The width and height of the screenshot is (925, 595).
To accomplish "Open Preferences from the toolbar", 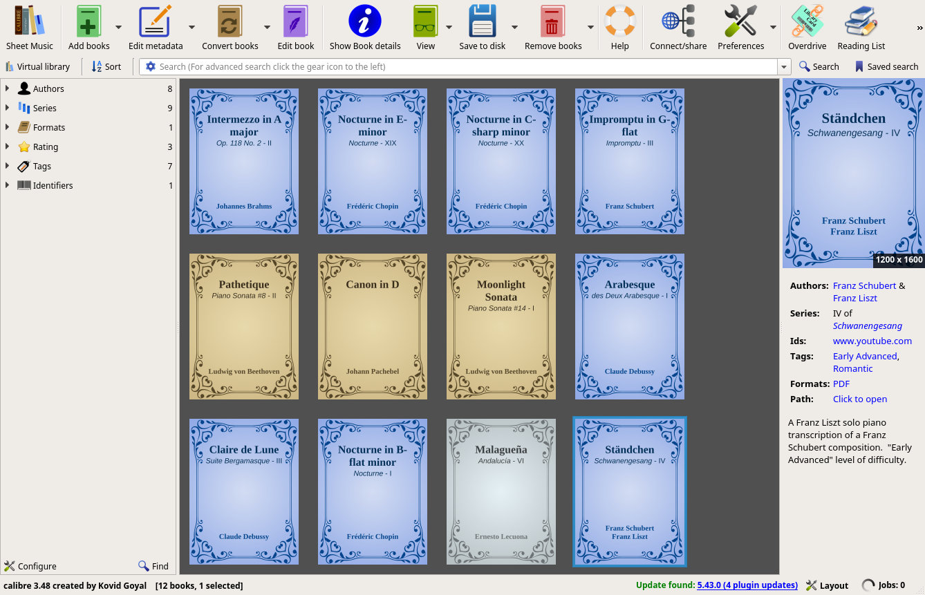I will coord(740,21).
